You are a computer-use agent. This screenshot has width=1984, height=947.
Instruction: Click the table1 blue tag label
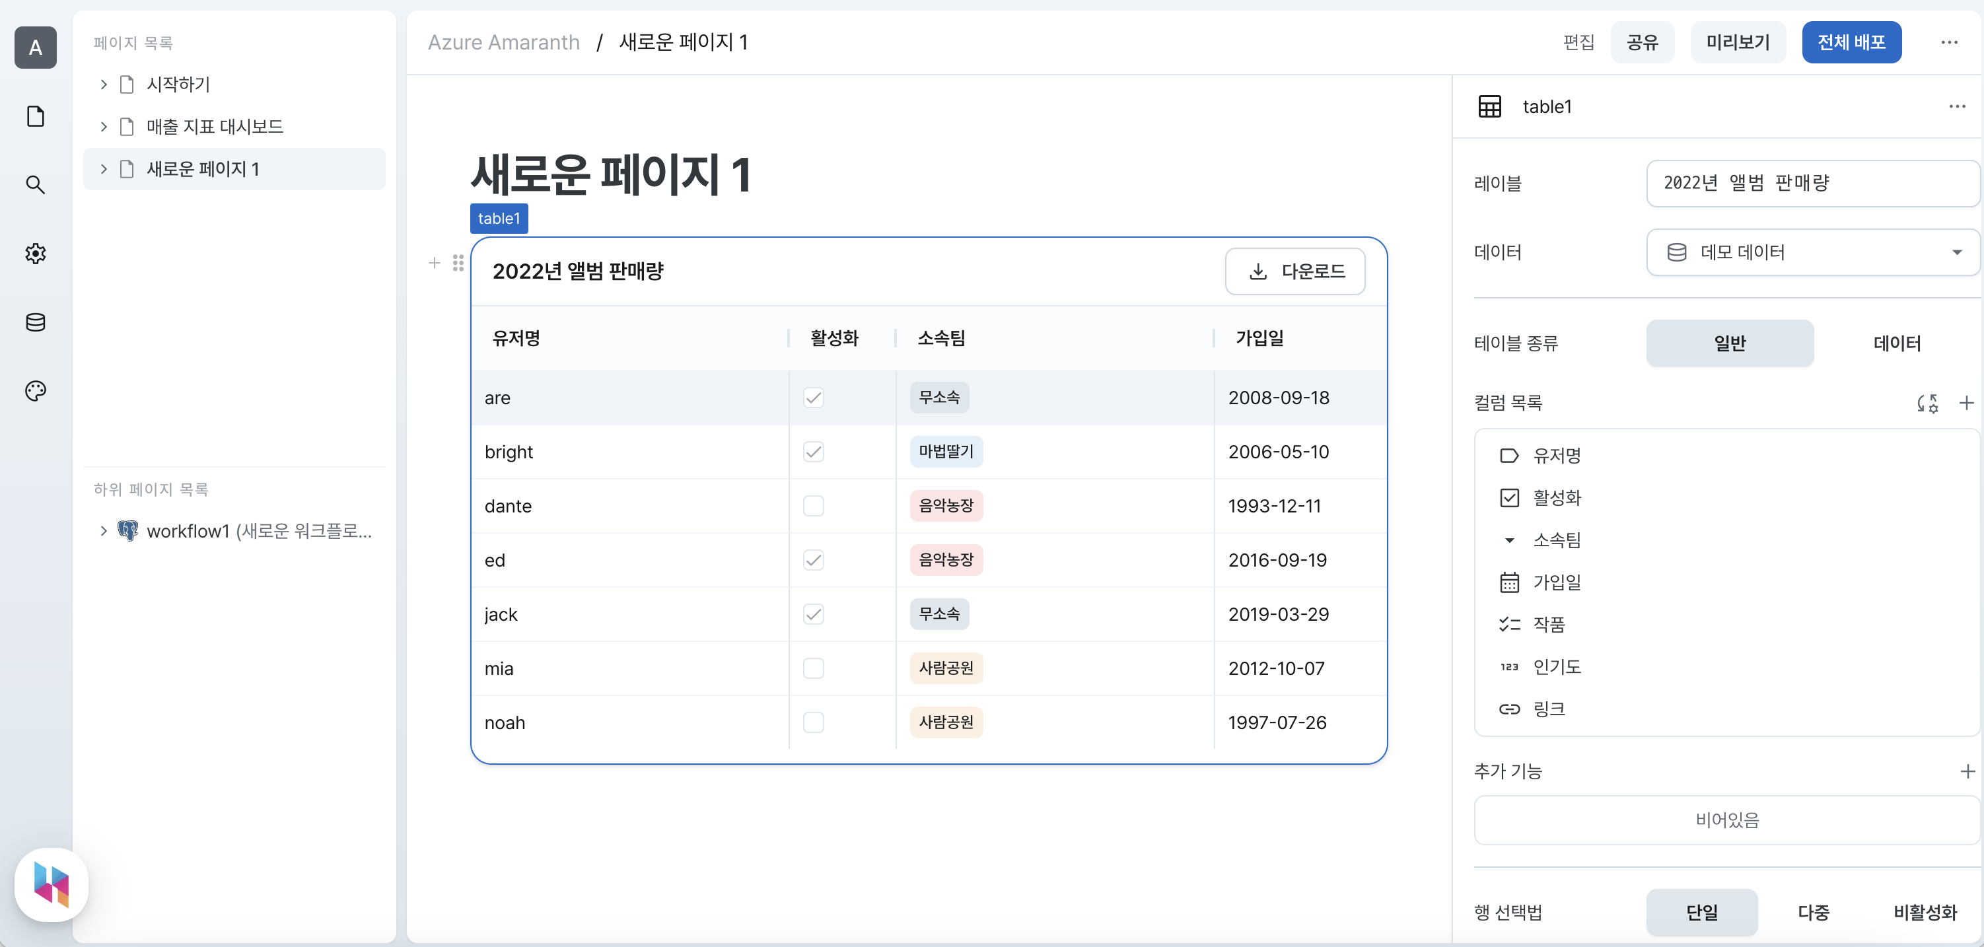[x=499, y=219]
